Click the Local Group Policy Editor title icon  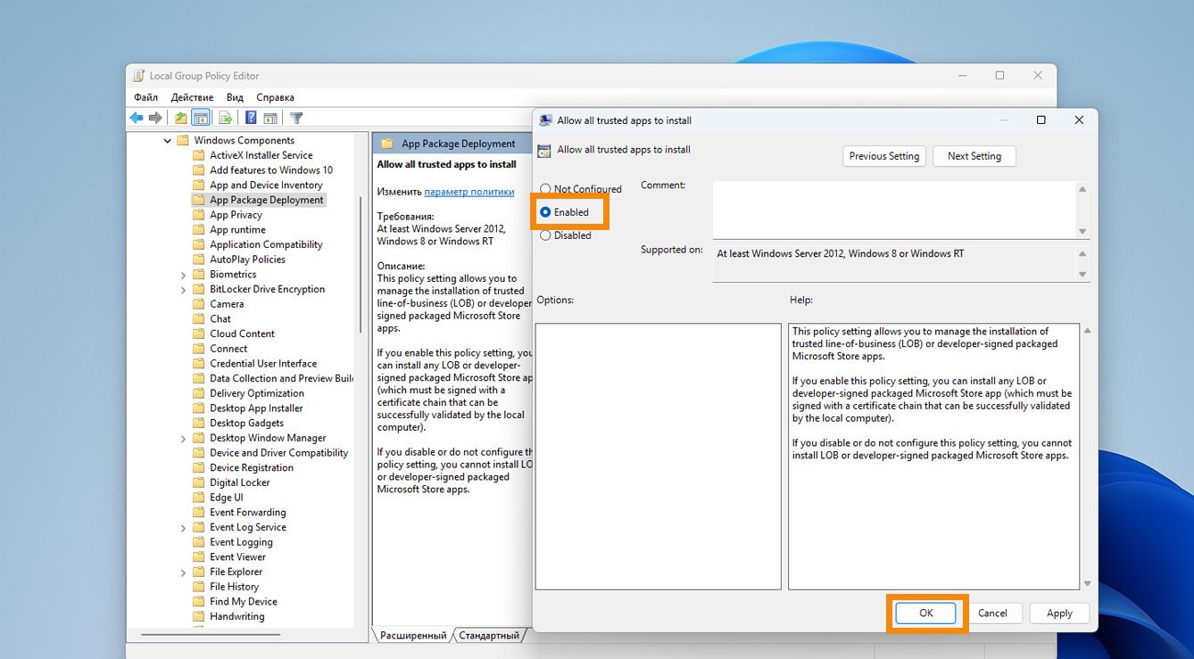(138, 76)
